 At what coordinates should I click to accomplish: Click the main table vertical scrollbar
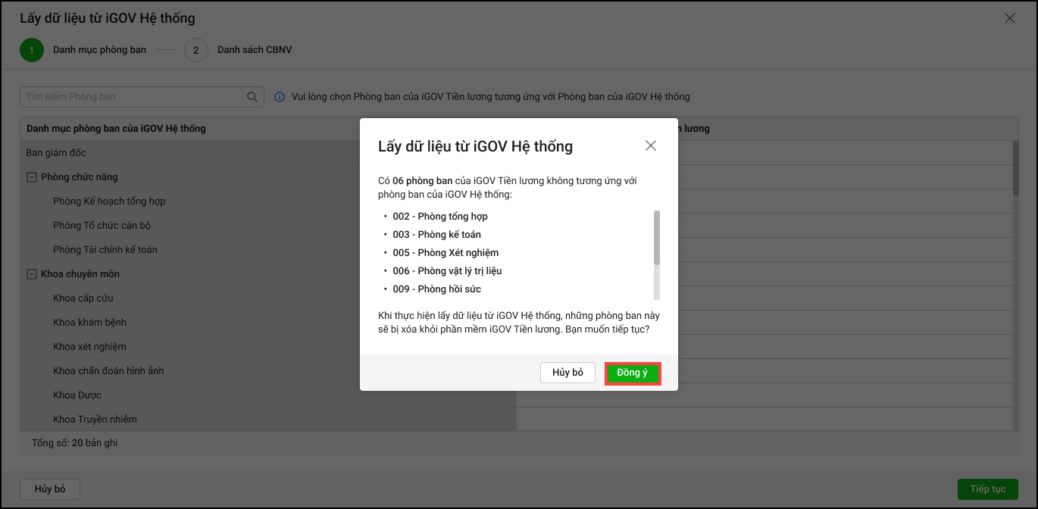(1015, 168)
